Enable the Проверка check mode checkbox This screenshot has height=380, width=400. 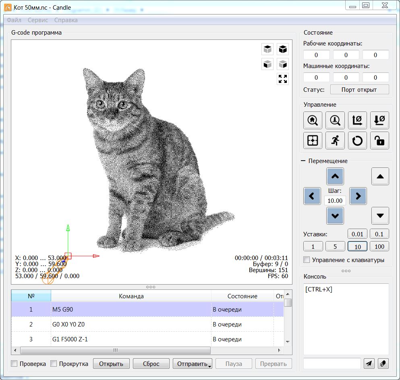14,363
